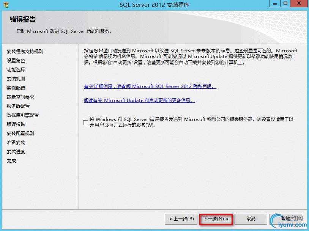Click the 下一步(N) button

pos(216,219)
